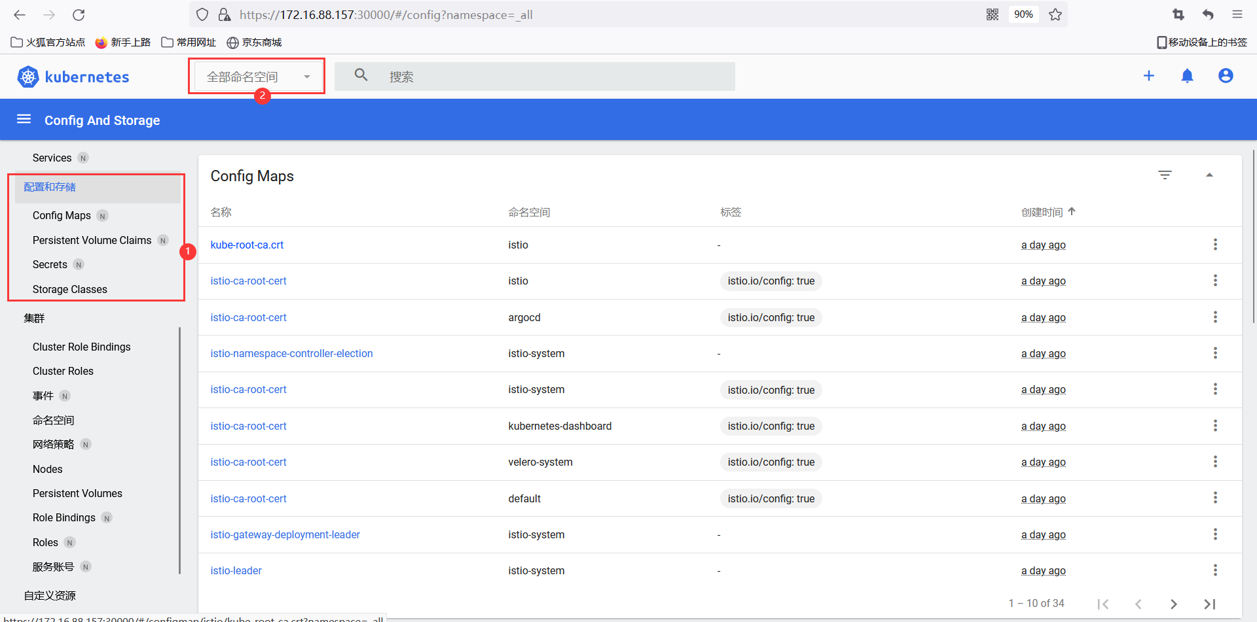Create new resource with plus icon

1149,76
